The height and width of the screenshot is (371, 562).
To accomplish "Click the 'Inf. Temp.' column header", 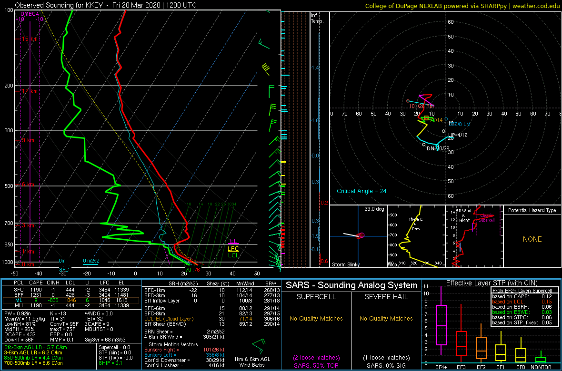I will pyautogui.click(x=318, y=19).
